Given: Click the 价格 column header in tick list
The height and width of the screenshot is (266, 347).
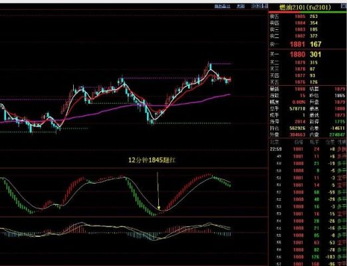Looking at the screenshot, I should click(298, 142).
